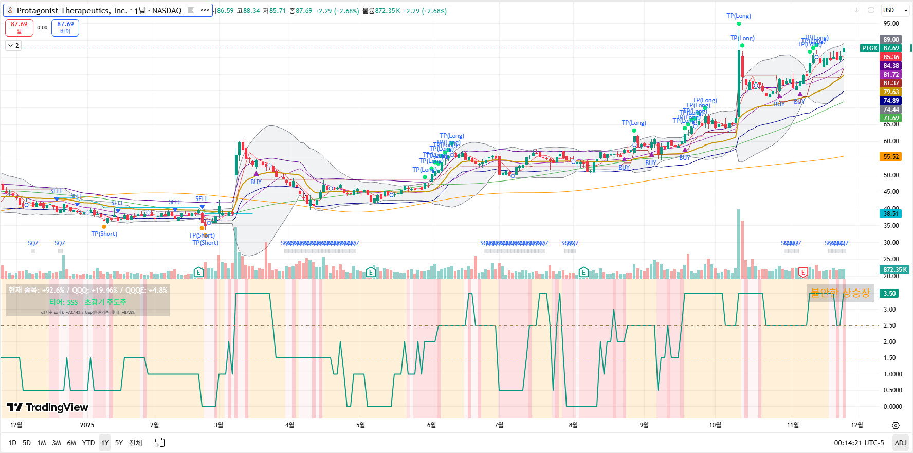Click the dark purple 84.38 price label

tap(891, 66)
